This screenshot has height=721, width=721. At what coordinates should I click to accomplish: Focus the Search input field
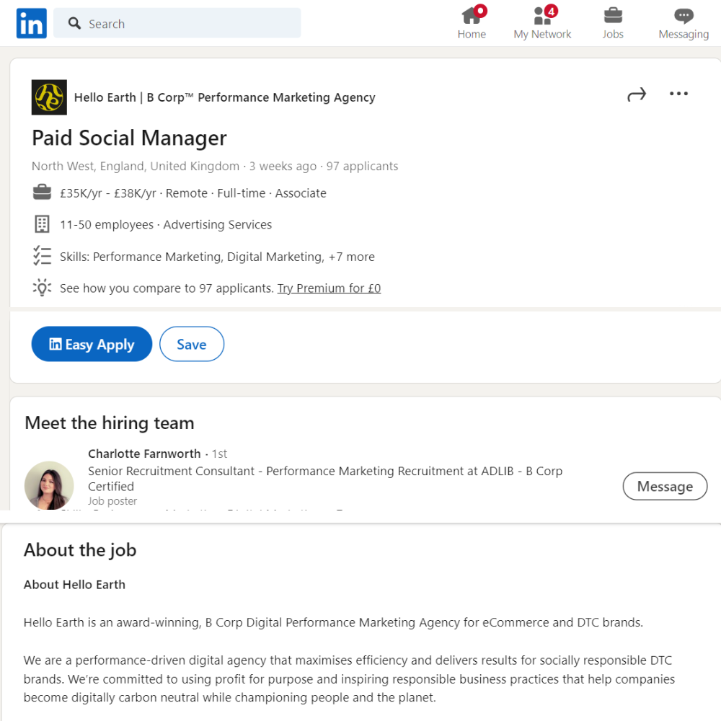[177, 23]
